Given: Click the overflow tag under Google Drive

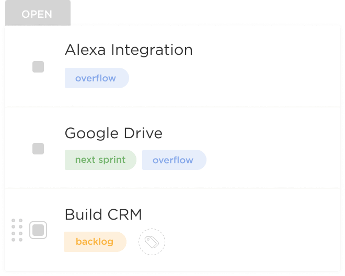Looking at the screenshot, I should (174, 160).
